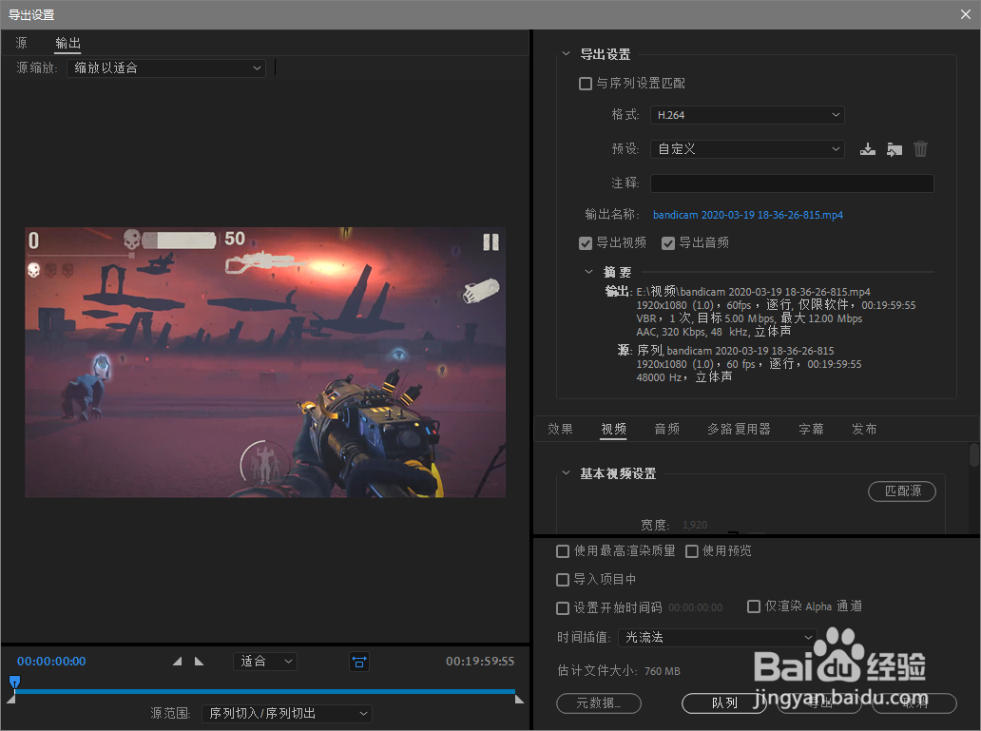The image size is (981, 731).
Task: Open the preview zoom fit dropdown
Action: (x=265, y=662)
